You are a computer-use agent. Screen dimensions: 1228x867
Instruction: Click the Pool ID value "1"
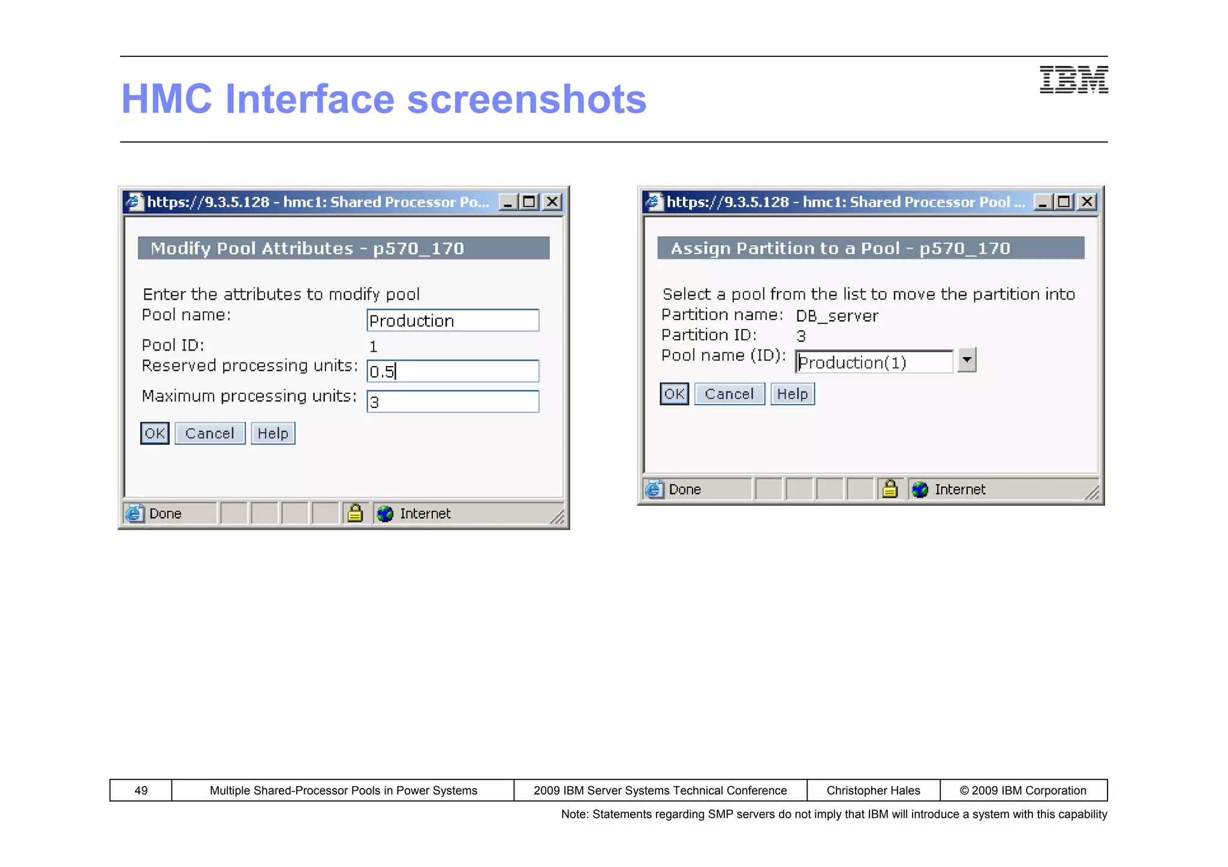[373, 346]
